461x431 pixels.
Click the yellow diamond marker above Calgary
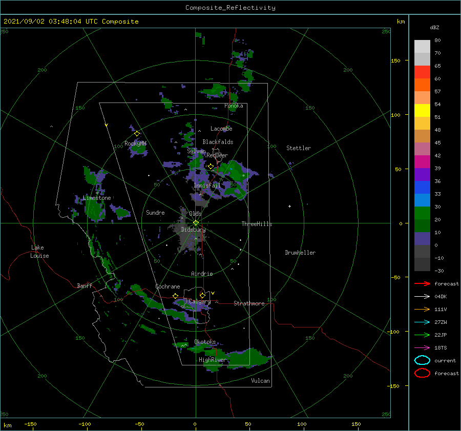[202, 295]
